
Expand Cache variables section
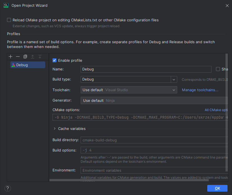[x=54, y=129]
